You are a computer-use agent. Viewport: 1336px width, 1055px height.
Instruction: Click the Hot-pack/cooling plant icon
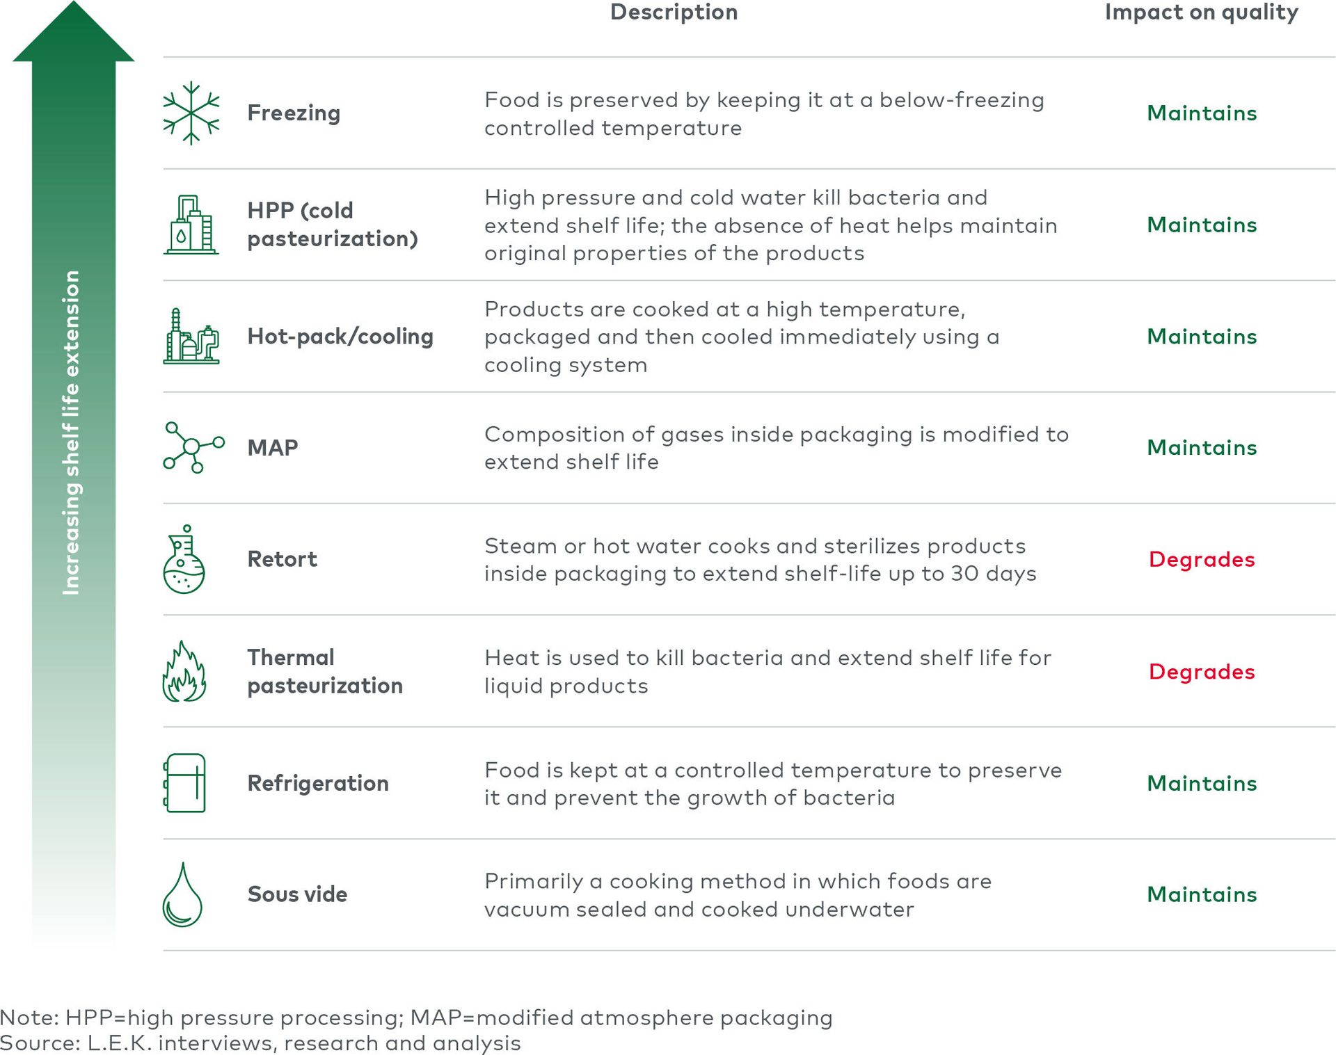pos(191,337)
